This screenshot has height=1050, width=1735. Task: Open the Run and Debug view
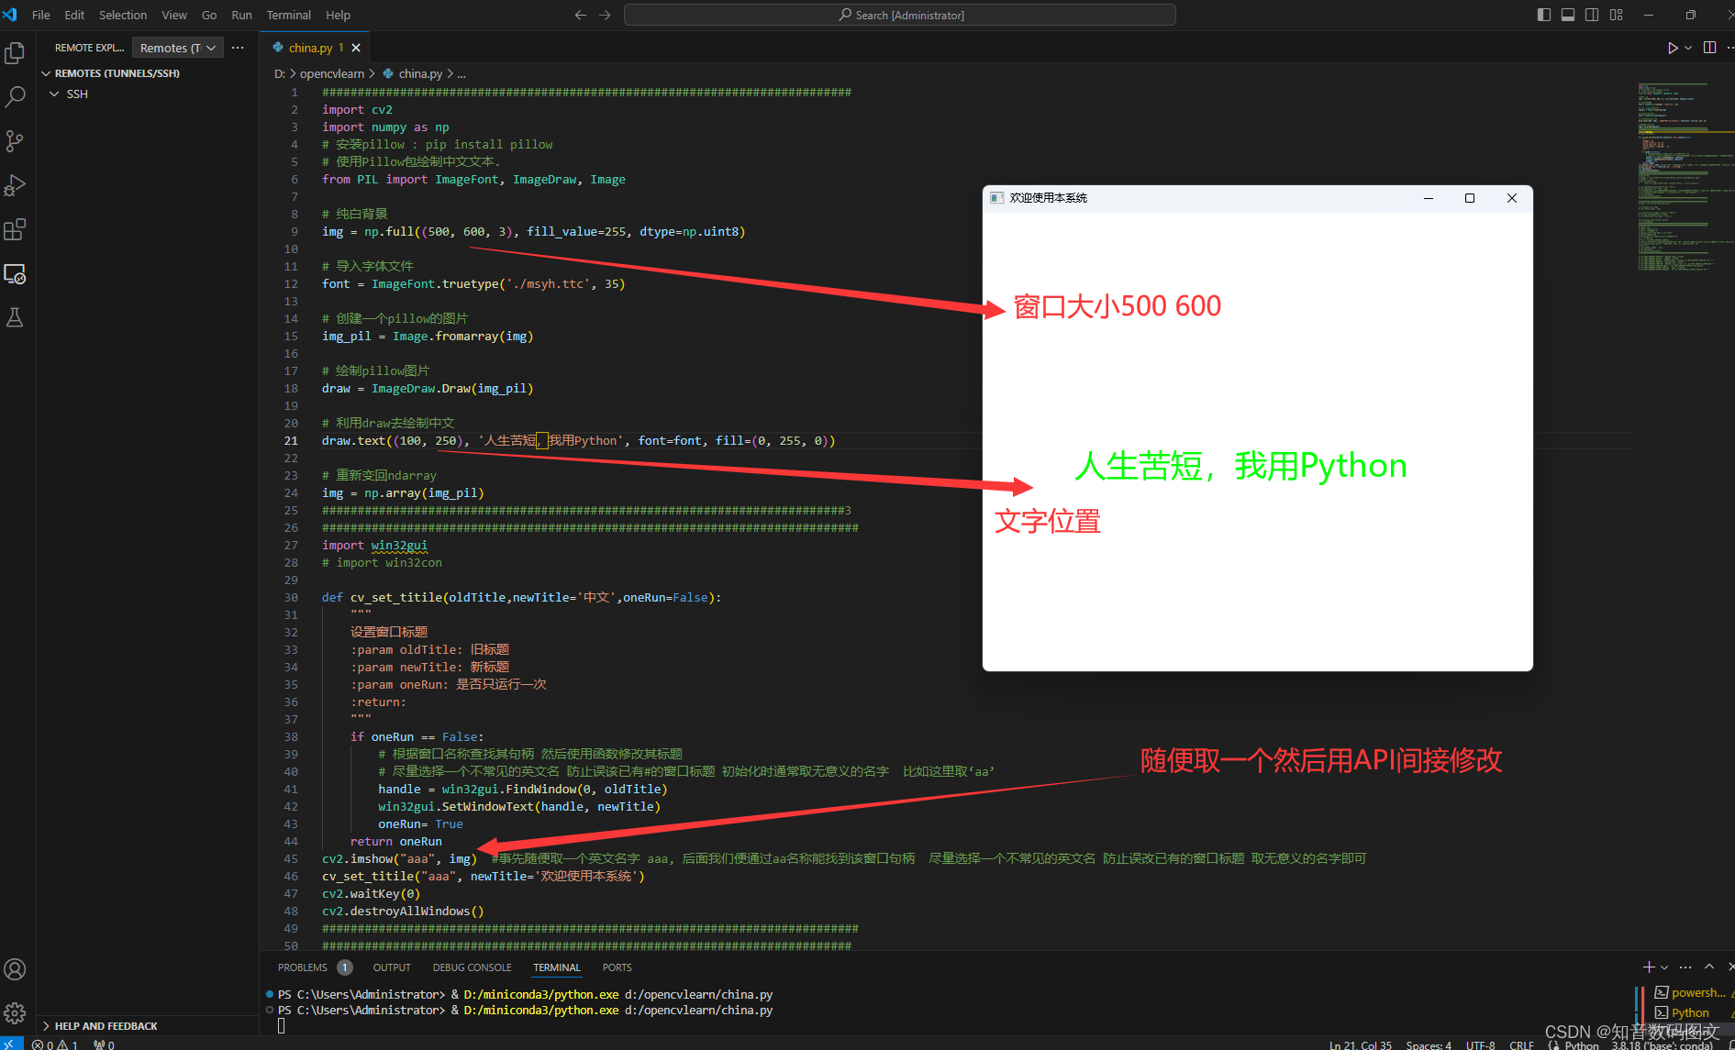(15, 185)
